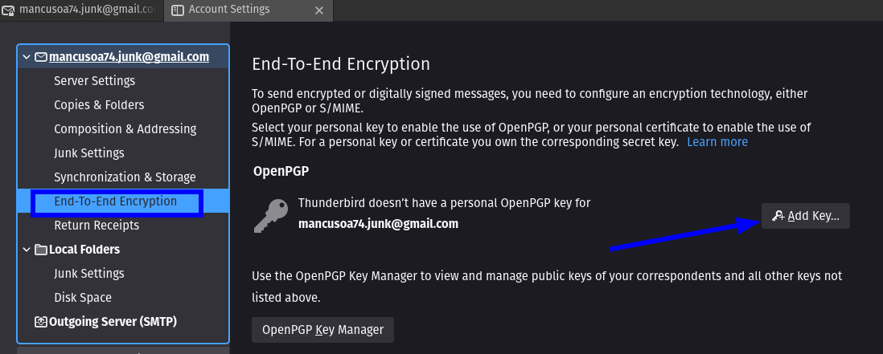The image size is (883, 354).
Task: Open the OpenPGP Key Manager
Action: (x=322, y=330)
